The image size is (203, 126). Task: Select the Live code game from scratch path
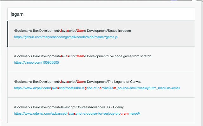tap(82, 56)
